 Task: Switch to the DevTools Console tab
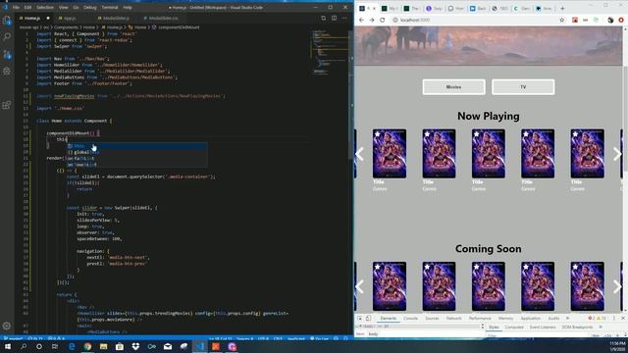pyautogui.click(x=410, y=318)
